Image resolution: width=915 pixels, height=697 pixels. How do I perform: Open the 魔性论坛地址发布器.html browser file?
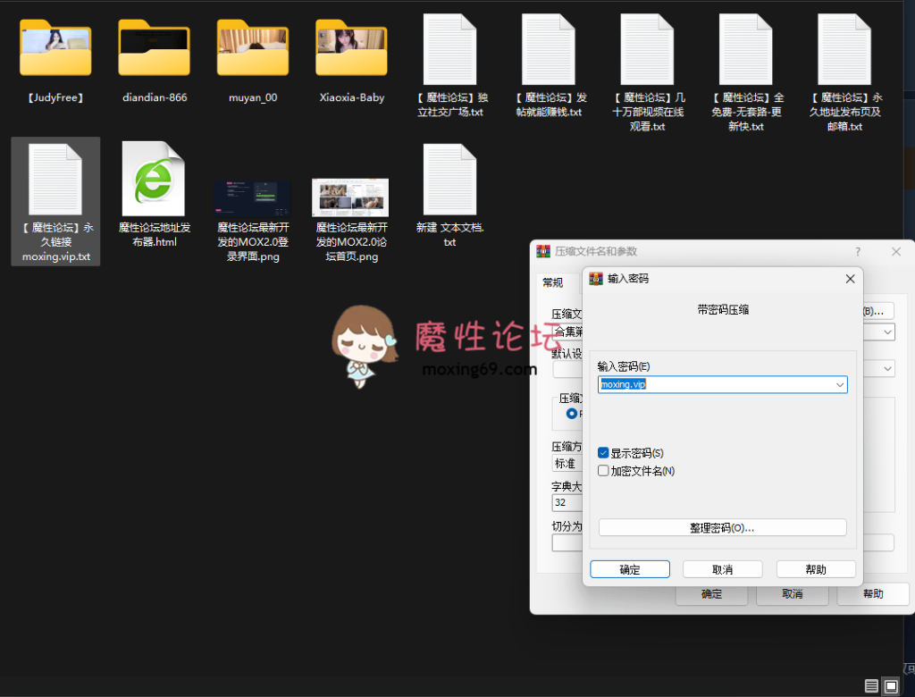154,179
